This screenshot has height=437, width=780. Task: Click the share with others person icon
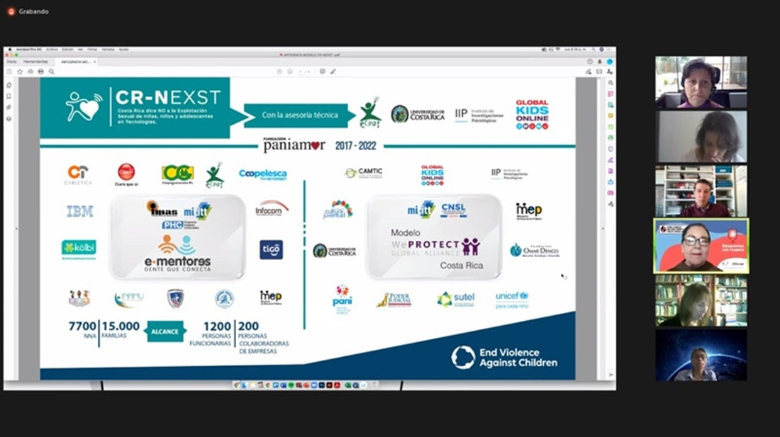tap(610, 72)
